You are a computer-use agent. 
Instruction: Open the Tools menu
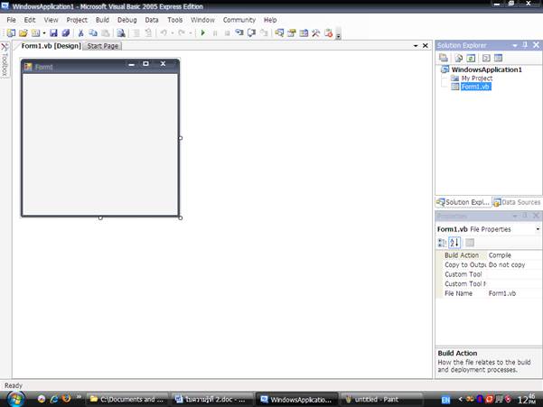click(x=175, y=20)
